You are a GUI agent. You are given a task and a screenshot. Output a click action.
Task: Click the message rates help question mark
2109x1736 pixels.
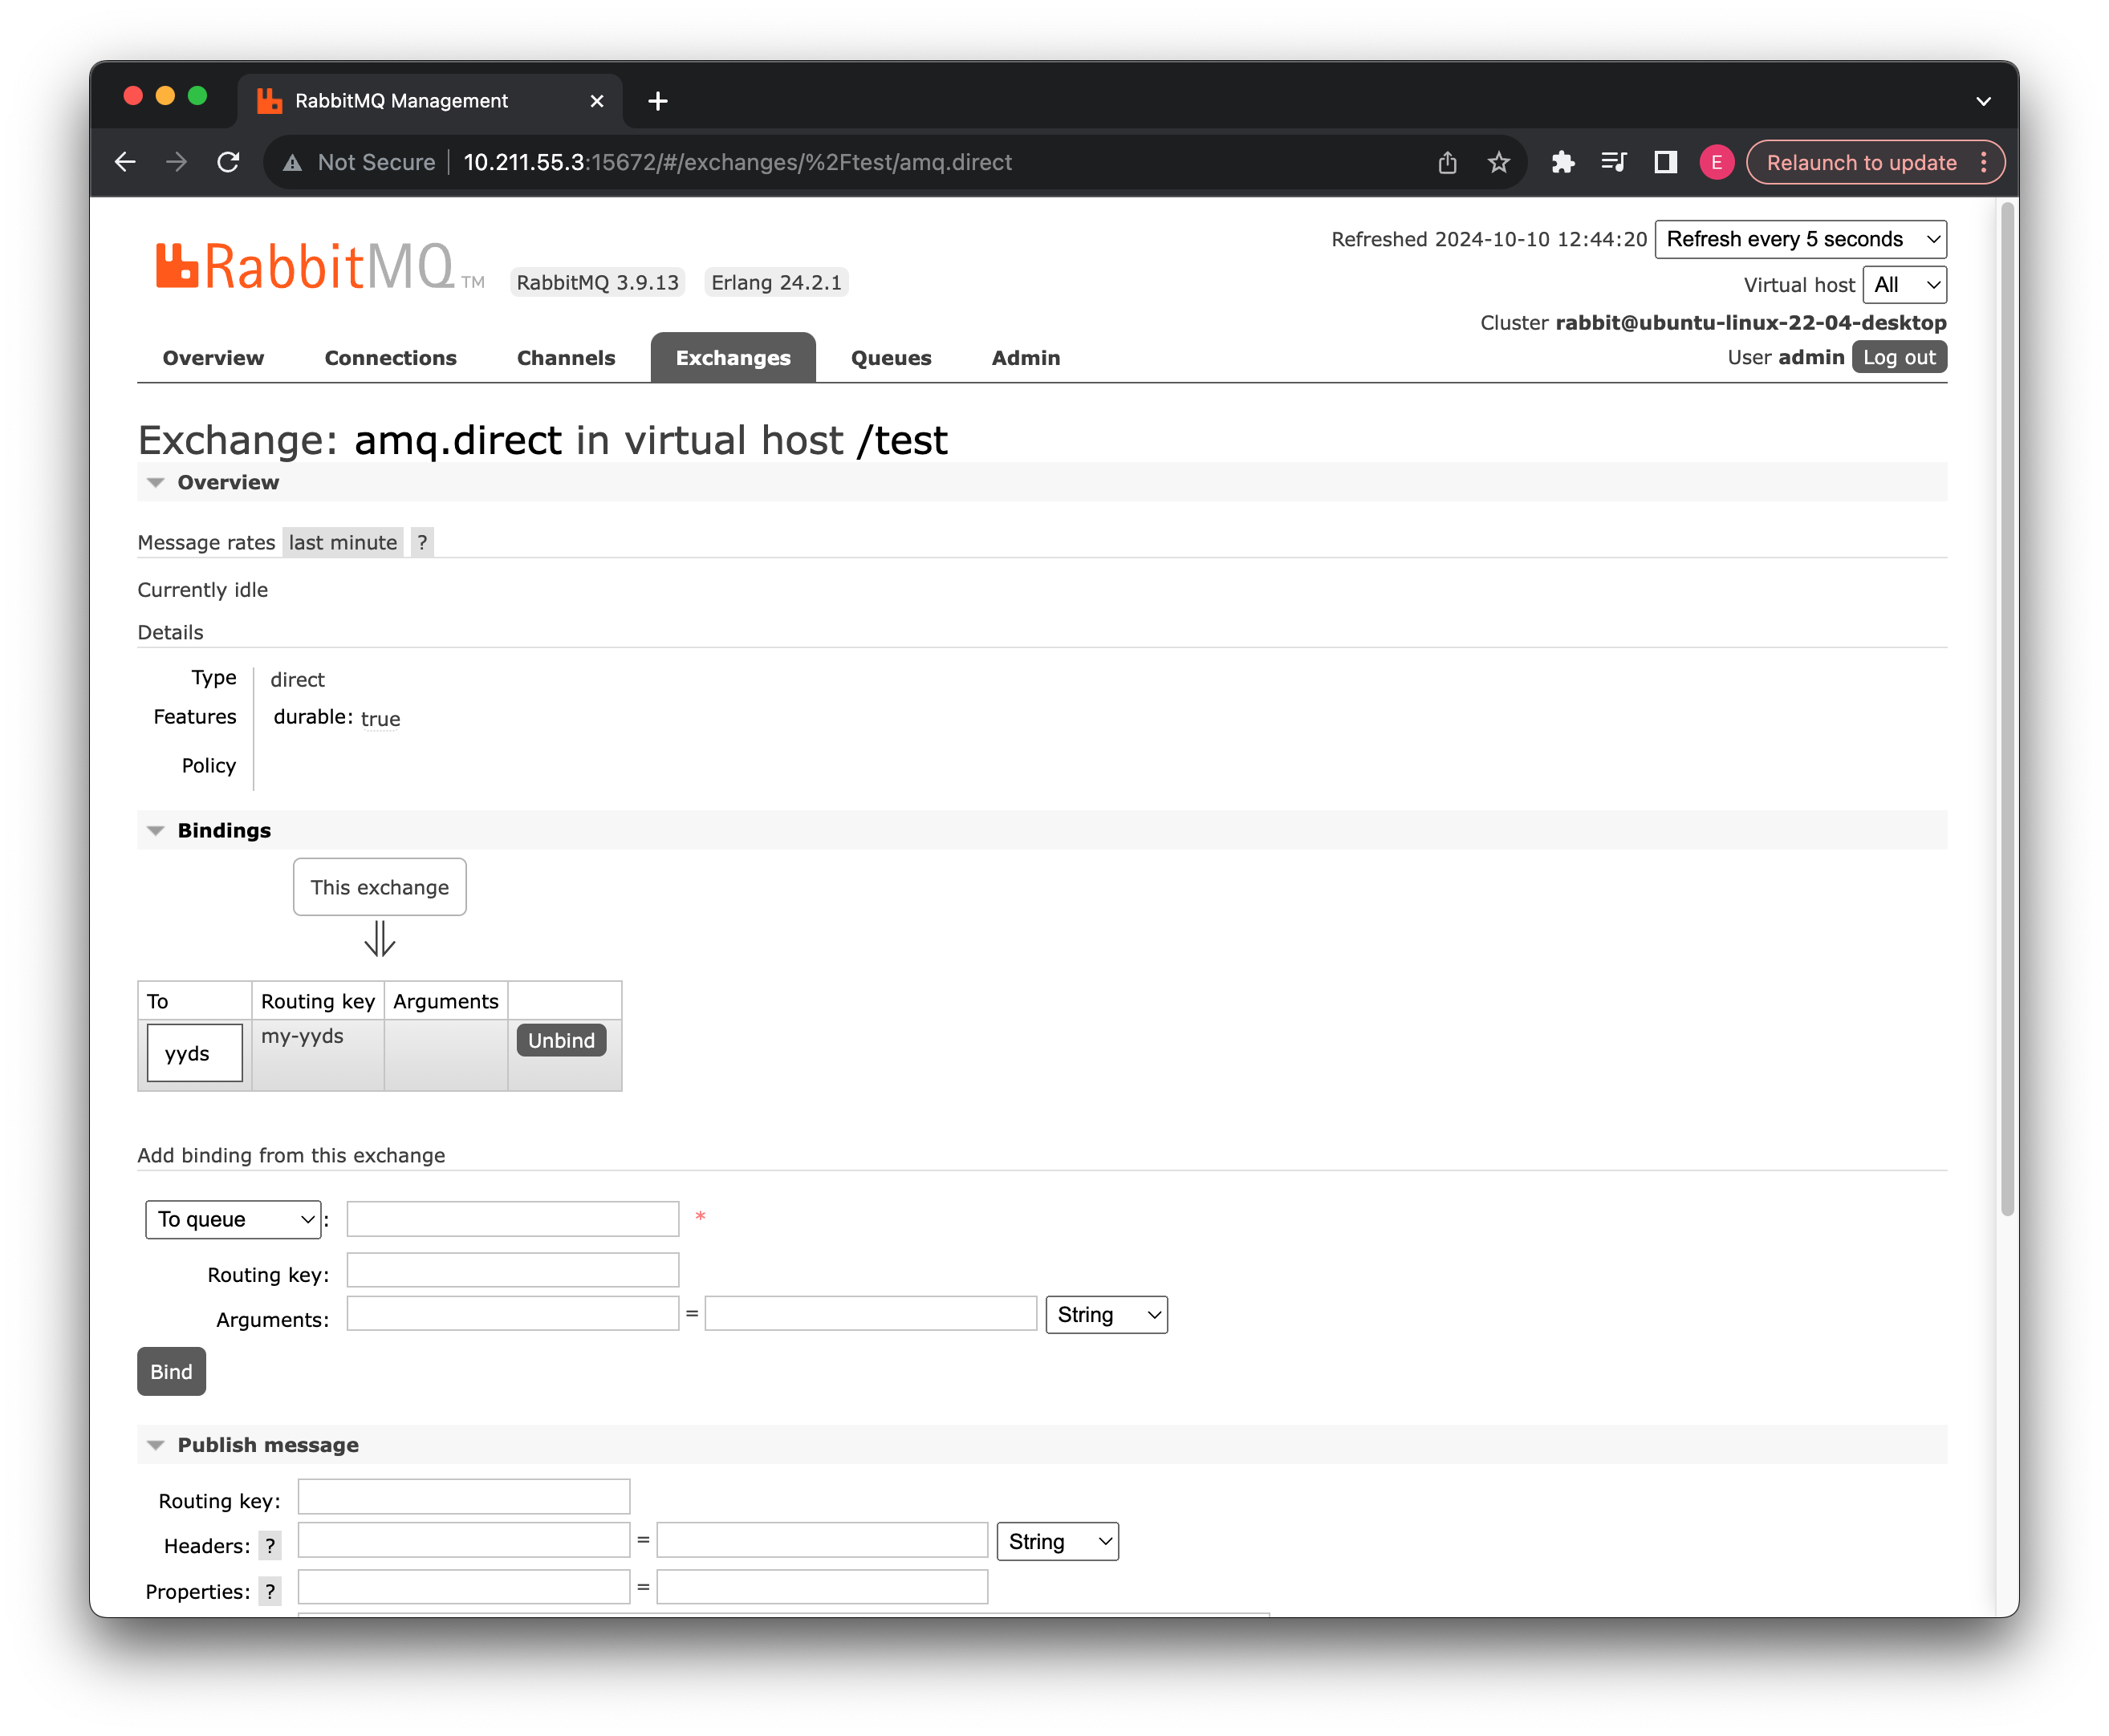[x=422, y=542]
